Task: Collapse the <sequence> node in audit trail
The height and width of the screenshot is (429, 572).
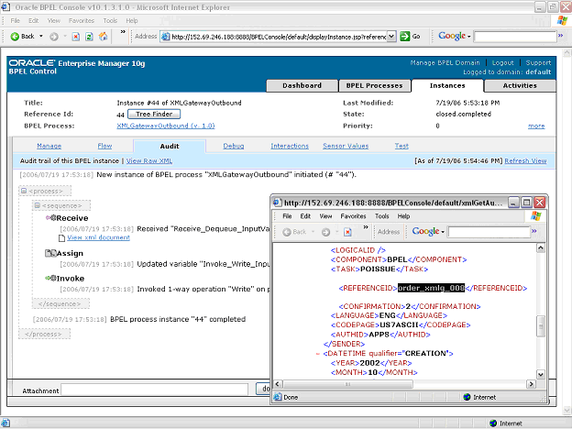Action: pos(38,205)
